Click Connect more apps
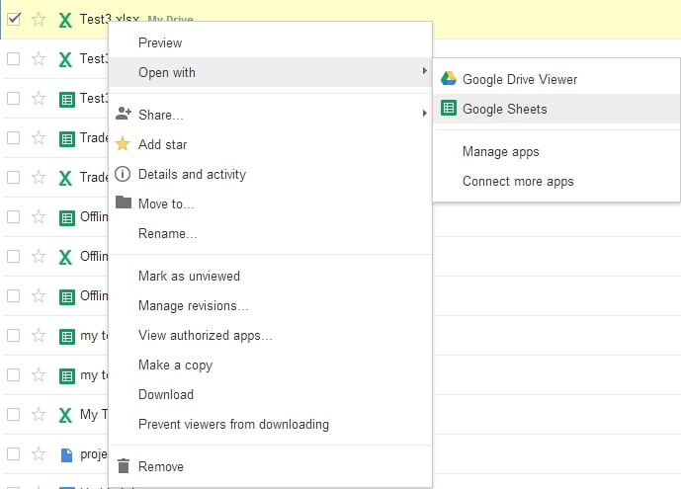 click(x=518, y=182)
